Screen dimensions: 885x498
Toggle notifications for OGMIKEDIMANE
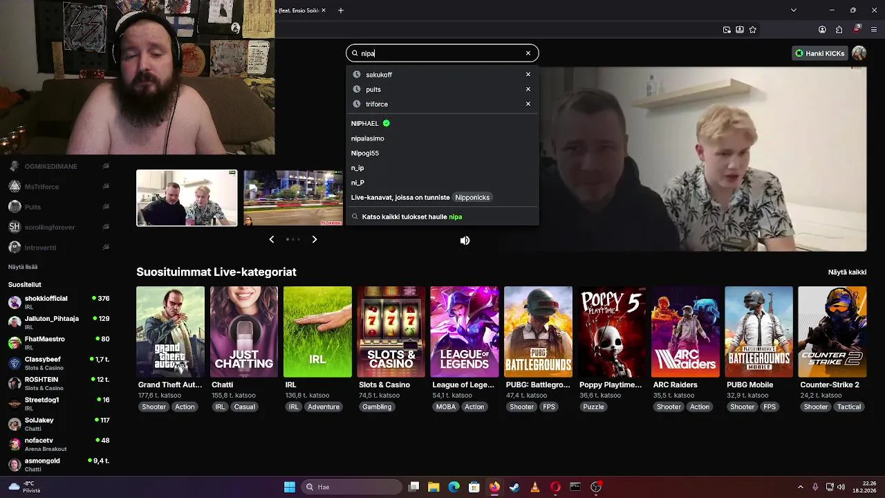(x=106, y=167)
